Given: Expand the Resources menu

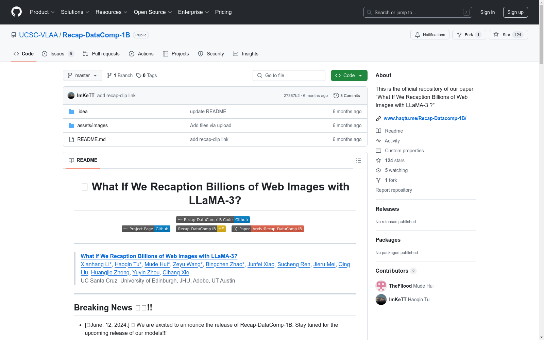Looking at the screenshot, I should click(x=112, y=12).
